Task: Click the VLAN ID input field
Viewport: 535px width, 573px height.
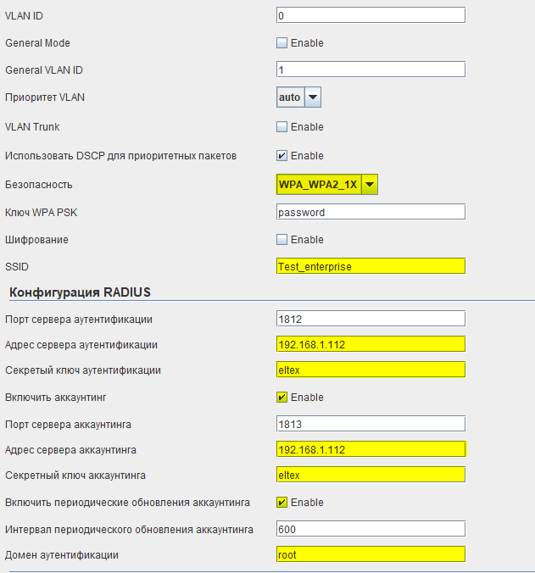Action: tap(371, 15)
